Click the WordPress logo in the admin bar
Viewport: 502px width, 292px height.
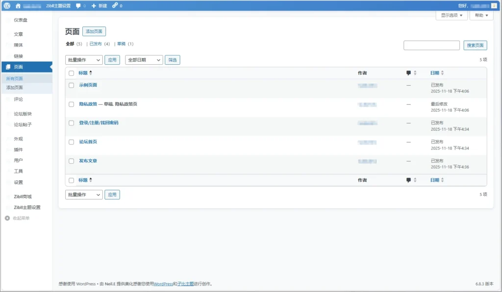(x=7, y=5)
